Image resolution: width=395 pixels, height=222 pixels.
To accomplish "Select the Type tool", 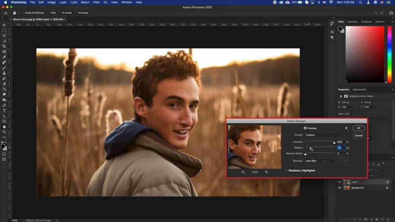I will (4, 111).
